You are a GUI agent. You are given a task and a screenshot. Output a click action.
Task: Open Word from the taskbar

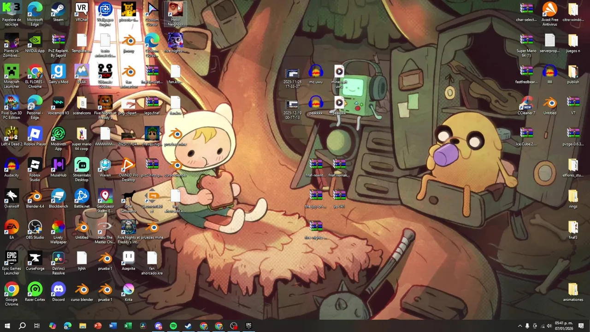tap(113, 326)
